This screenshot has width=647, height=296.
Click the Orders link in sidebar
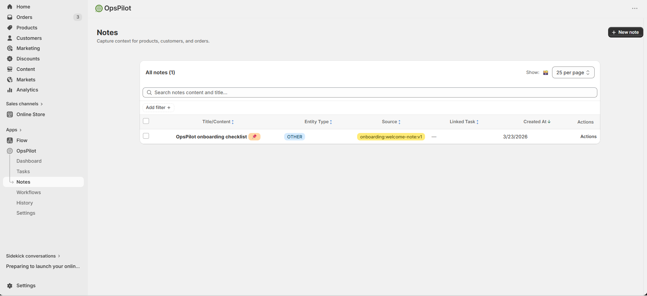(x=24, y=17)
